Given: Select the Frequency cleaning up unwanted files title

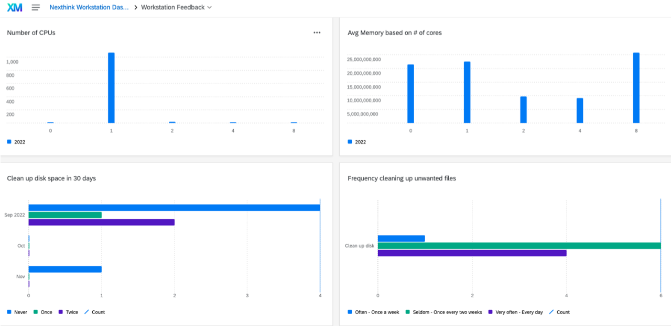Looking at the screenshot, I should (x=402, y=178).
